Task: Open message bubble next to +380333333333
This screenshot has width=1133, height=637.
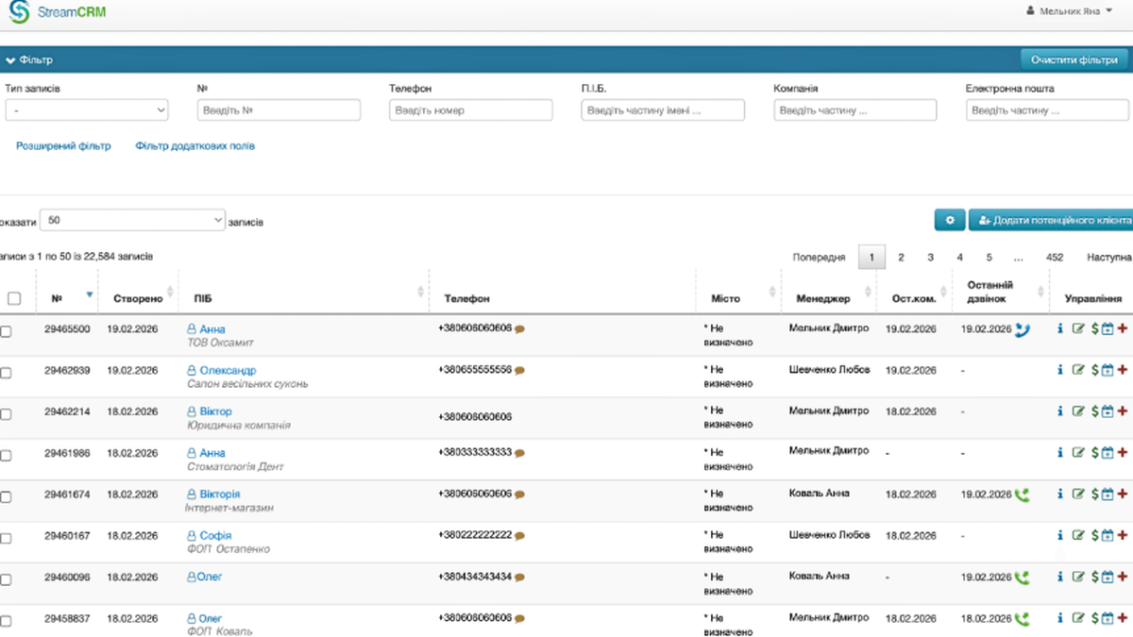Action: tap(519, 454)
